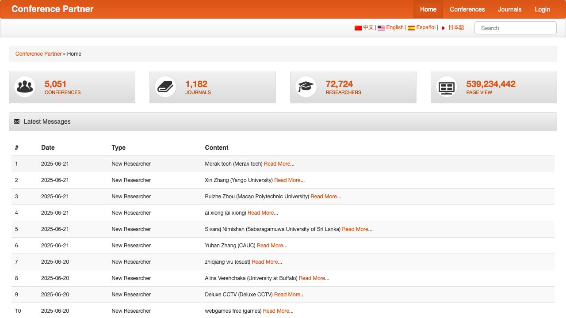
Task: Focus the Search input field
Action: (x=515, y=28)
